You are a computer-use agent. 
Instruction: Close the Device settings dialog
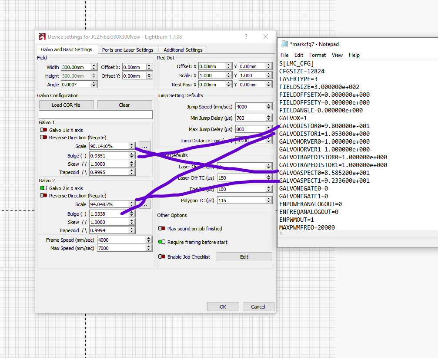pos(266,36)
